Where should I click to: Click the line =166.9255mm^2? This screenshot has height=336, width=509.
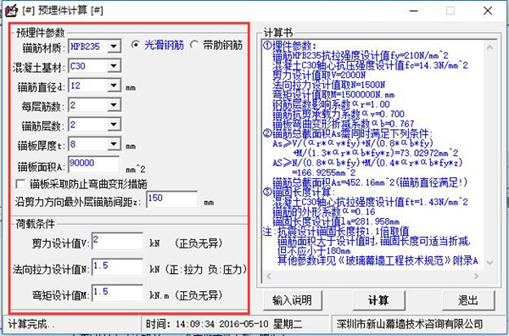tap(324, 173)
